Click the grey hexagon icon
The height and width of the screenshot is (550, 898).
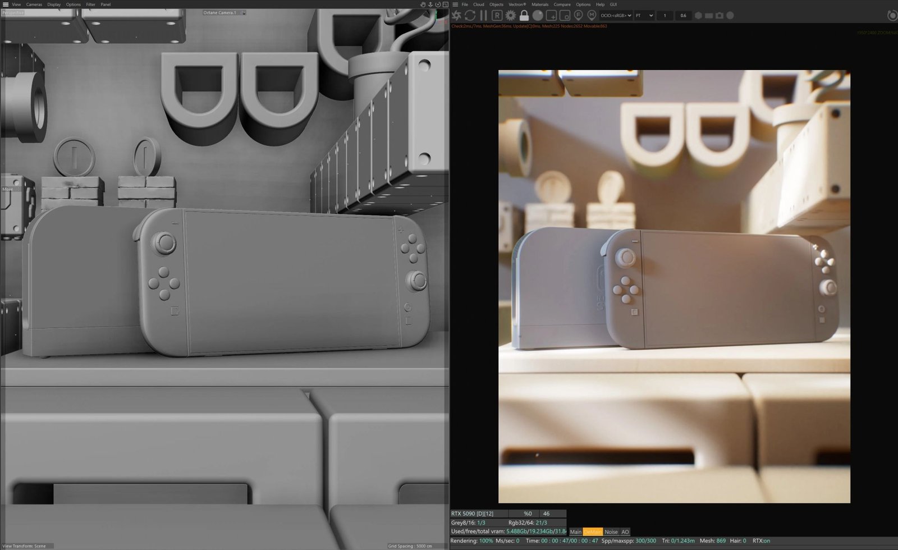pyautogui.click(x=698, y=16)
